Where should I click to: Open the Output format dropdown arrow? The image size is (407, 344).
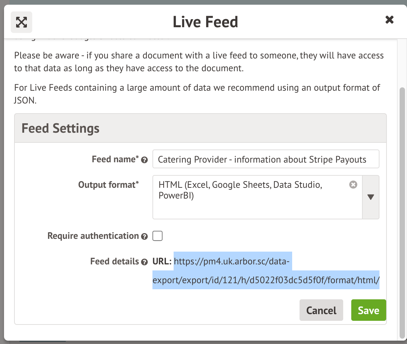click(x=371, y=197)
